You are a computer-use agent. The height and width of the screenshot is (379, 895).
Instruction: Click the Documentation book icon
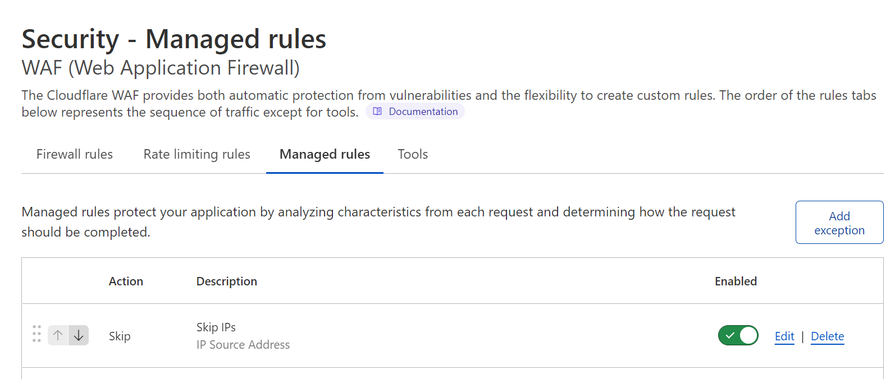tap(376, 111)
